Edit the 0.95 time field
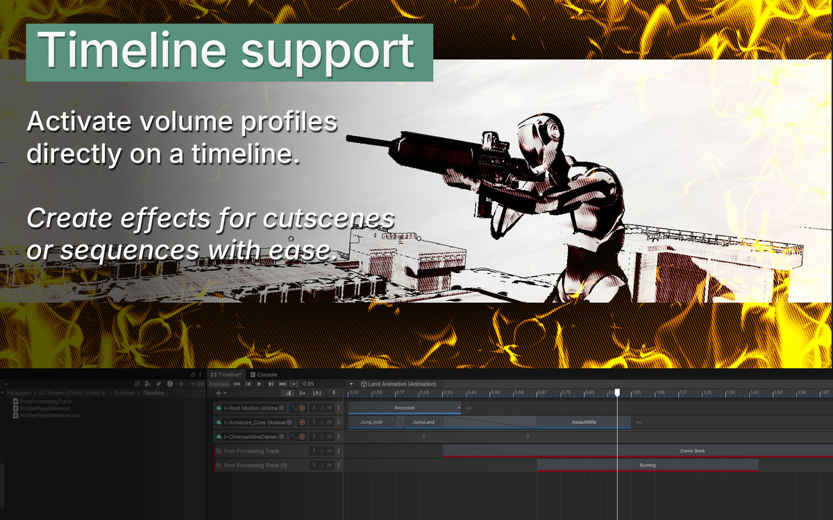Viewport: 833px width, 520px height. pyautogui.click(x=323, y=384)
